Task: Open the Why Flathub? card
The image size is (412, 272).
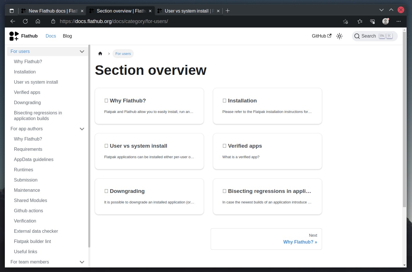Action: [149, 106]
